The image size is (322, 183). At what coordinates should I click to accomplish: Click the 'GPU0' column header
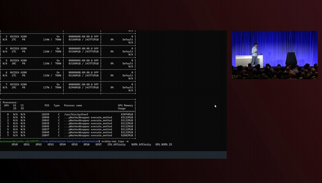(x=14, y=144)
